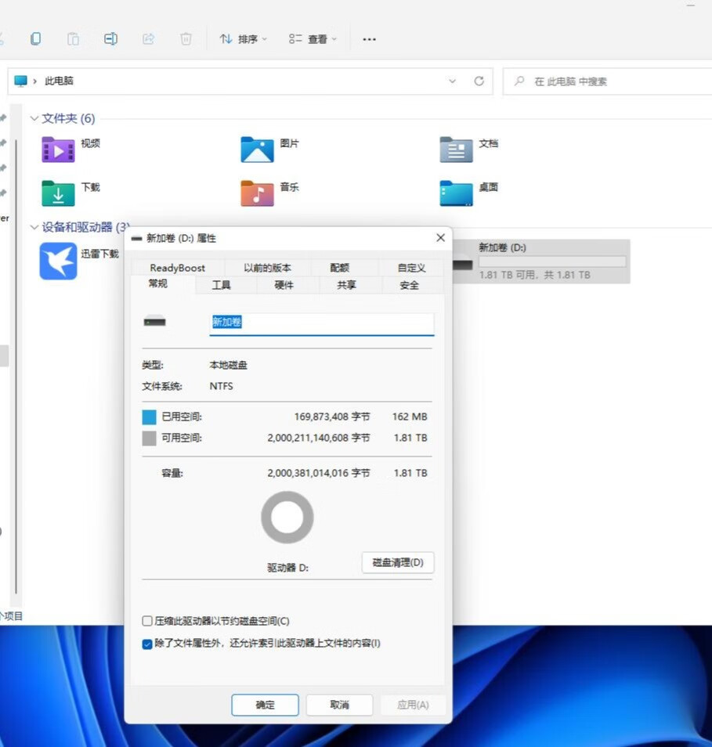Click the 新加卷 volume name text field
Viewport: 712px width, 747px height.
coord(321,323)
